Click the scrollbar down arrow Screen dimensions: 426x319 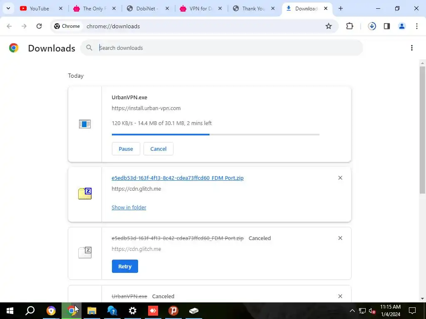tap(422, 299)
